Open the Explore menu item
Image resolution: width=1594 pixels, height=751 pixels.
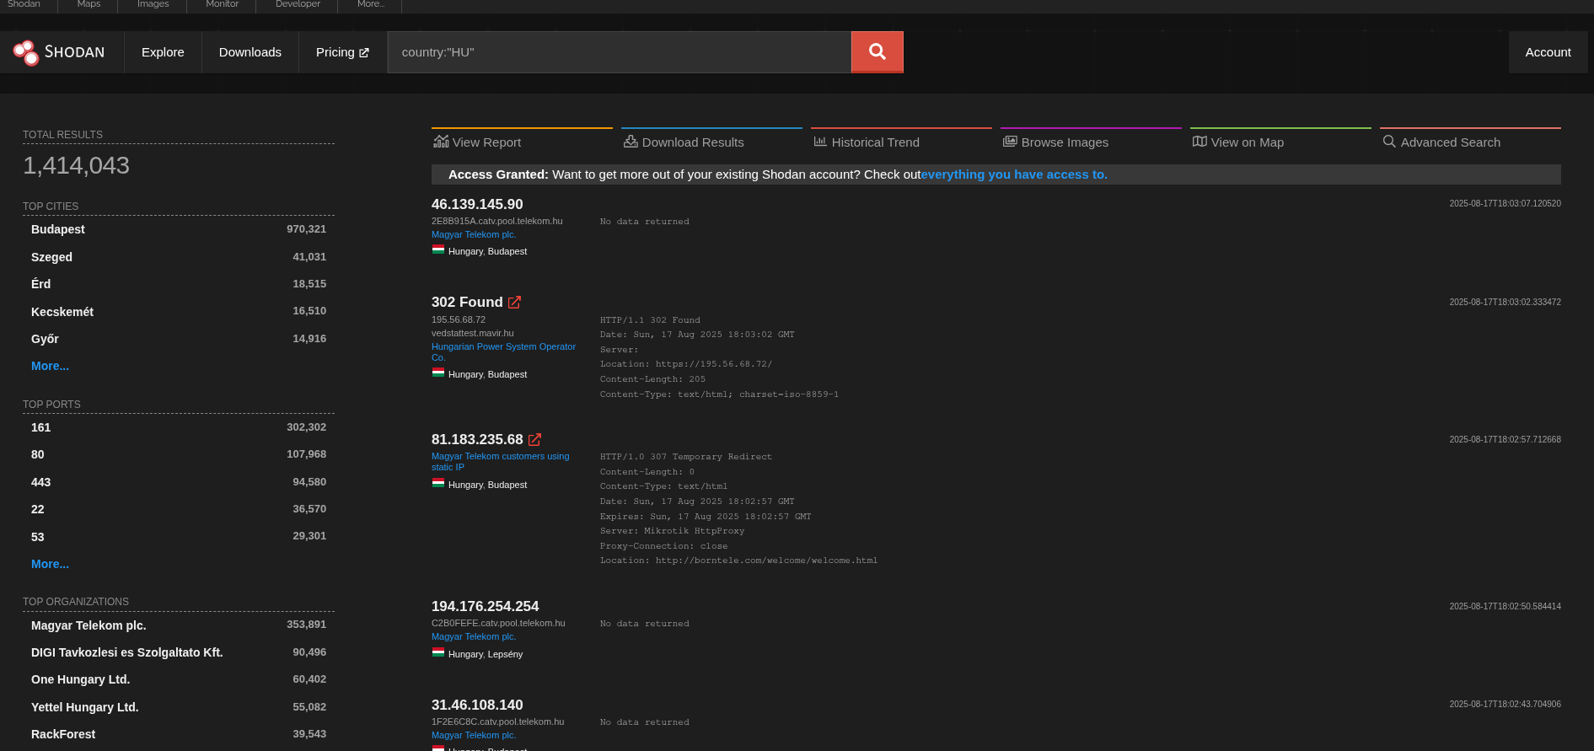(x=163, y=52)
